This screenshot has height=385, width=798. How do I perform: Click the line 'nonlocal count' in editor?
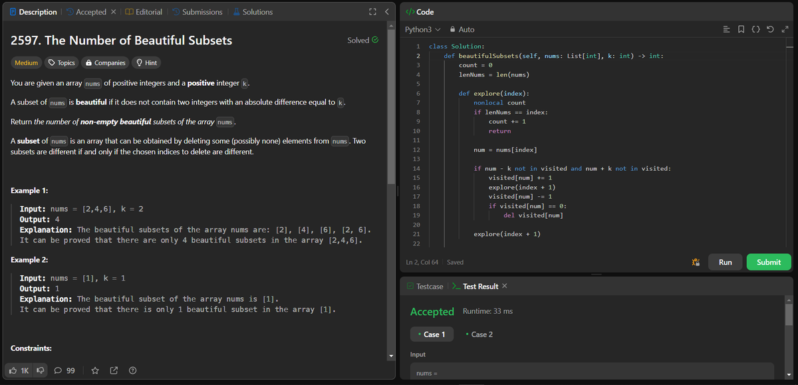(499, 102)
